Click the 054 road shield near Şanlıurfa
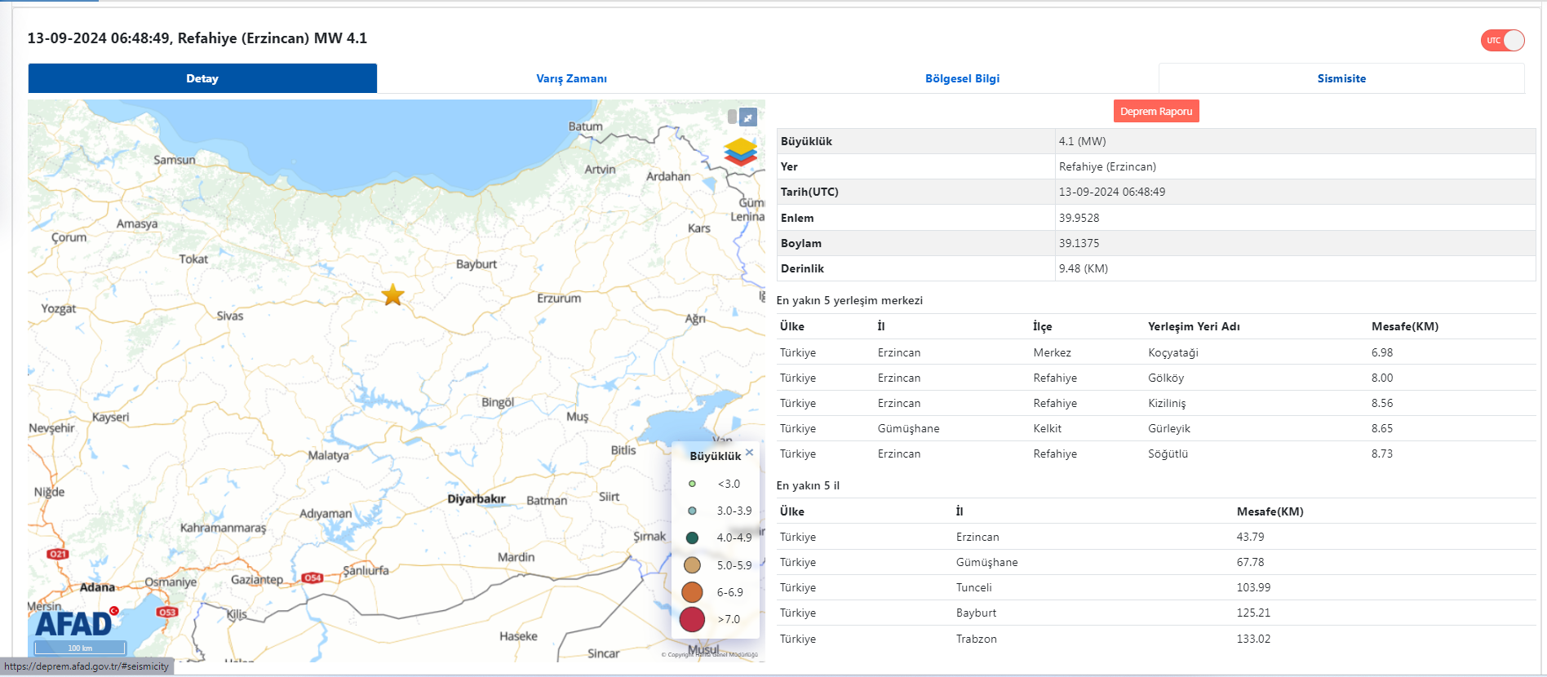The height and width of the screenshot is (677, 1547). (313, 577)
